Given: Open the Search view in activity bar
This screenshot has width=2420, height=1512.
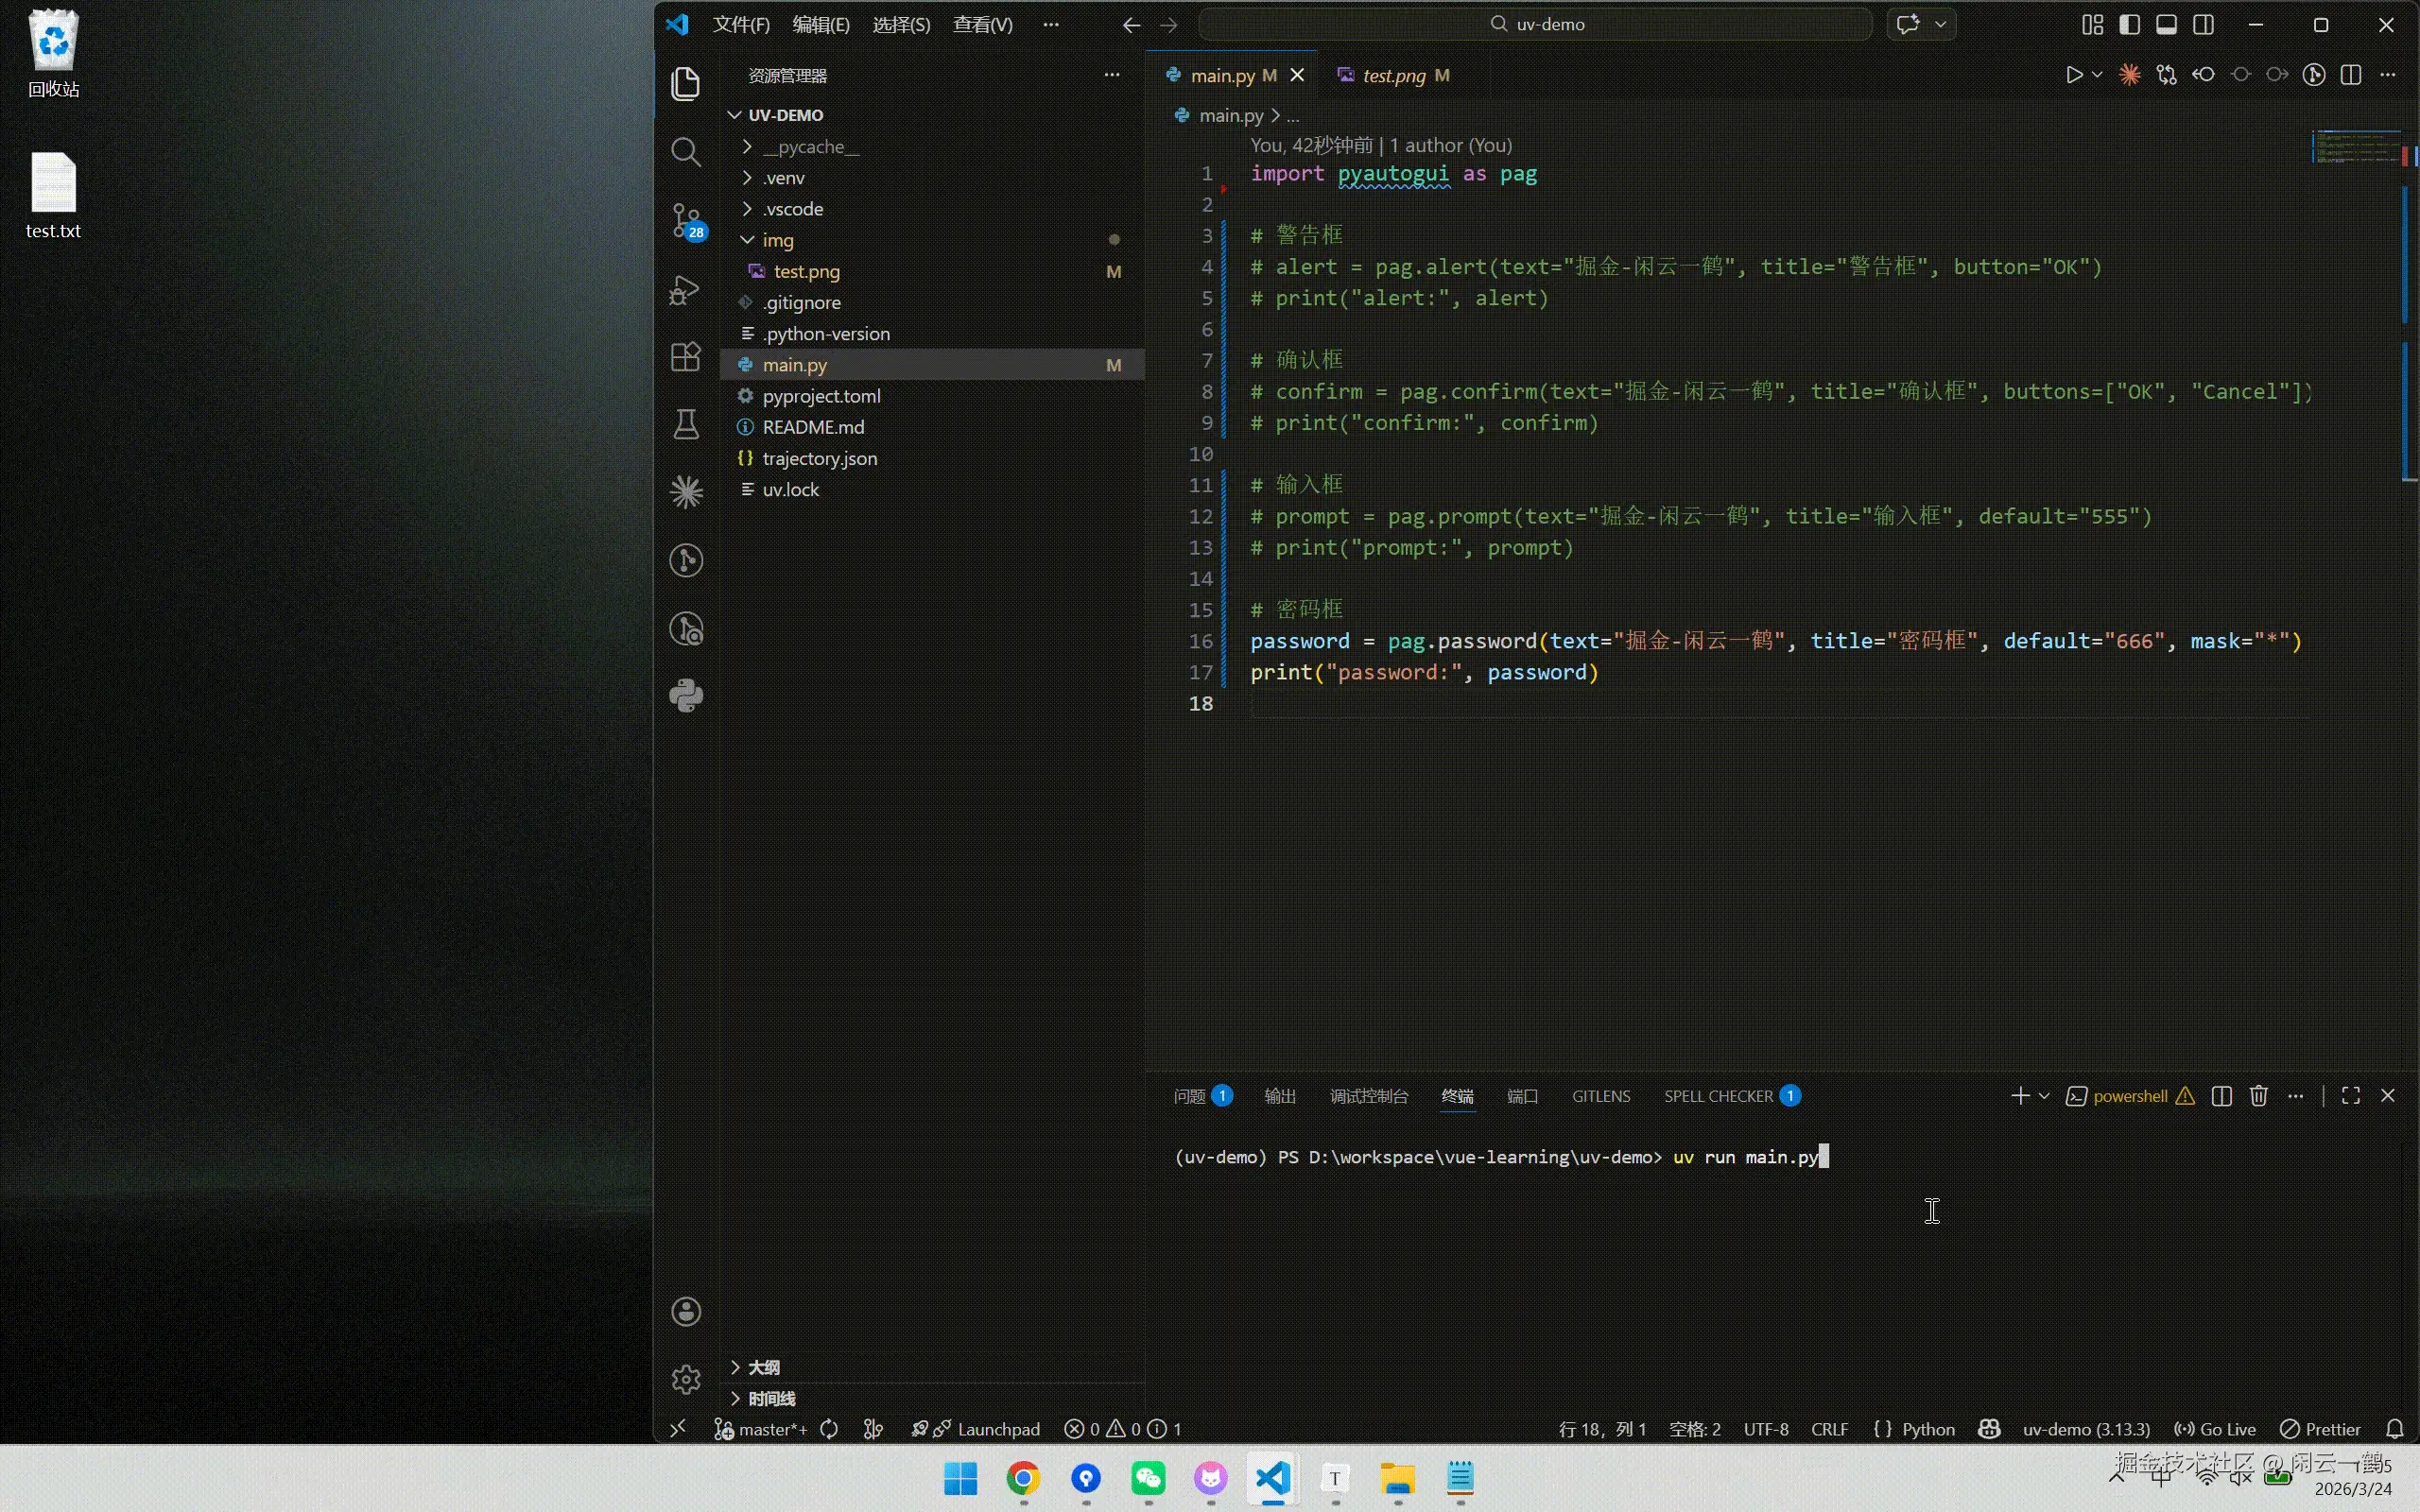Looking at the screenshot, I should click(x=685, y=152).
